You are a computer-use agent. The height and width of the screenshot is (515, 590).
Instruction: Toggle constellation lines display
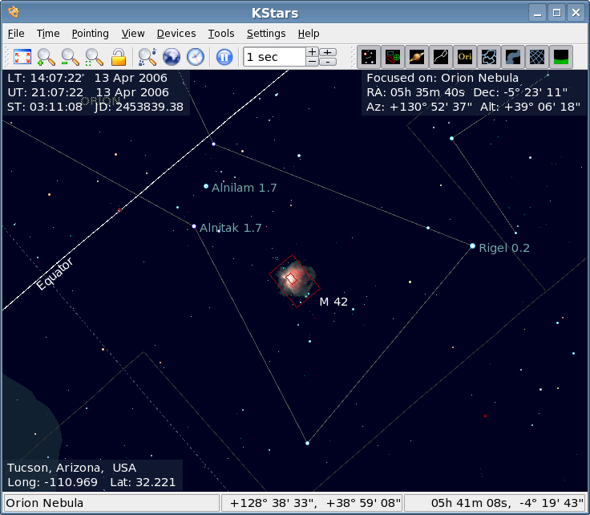(441, 57)
